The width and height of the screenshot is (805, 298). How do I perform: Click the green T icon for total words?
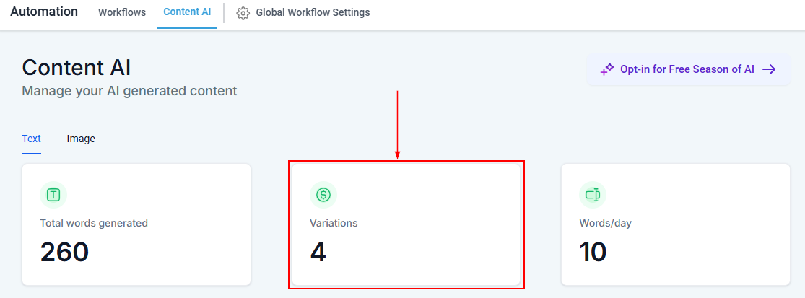click(x=53, y=194)
